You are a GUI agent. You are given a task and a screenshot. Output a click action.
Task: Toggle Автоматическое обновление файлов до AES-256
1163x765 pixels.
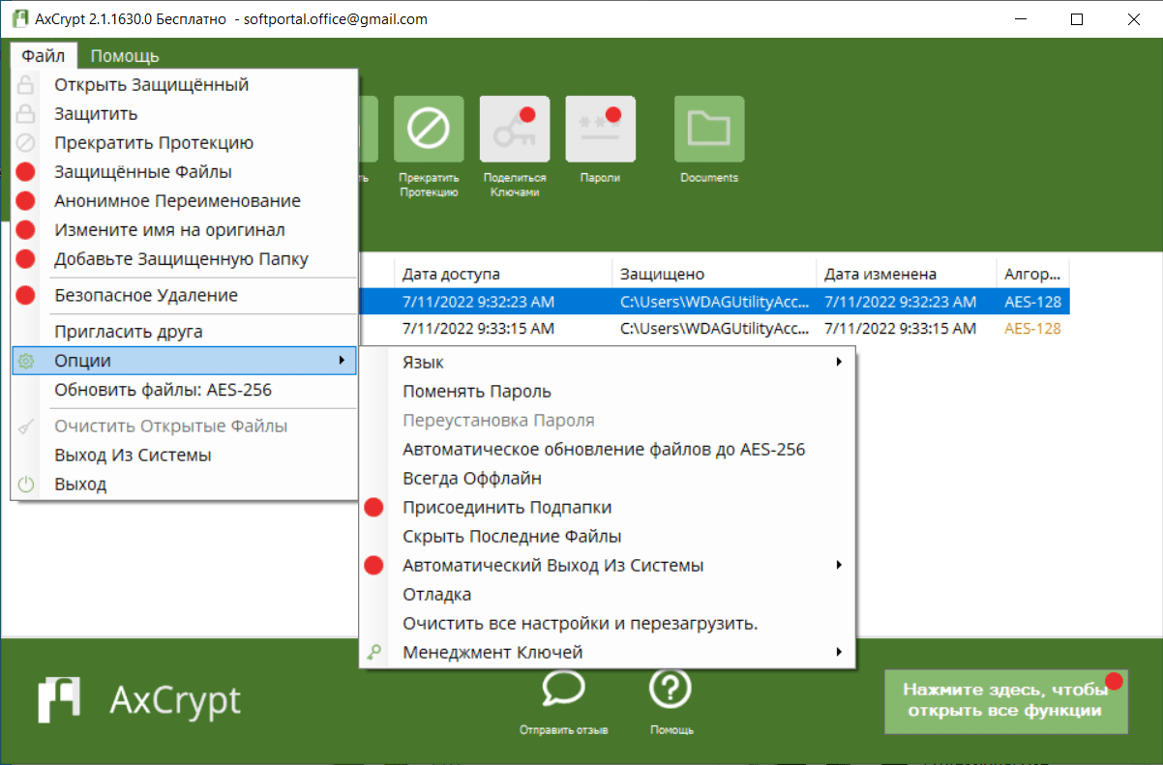(608, 450)
